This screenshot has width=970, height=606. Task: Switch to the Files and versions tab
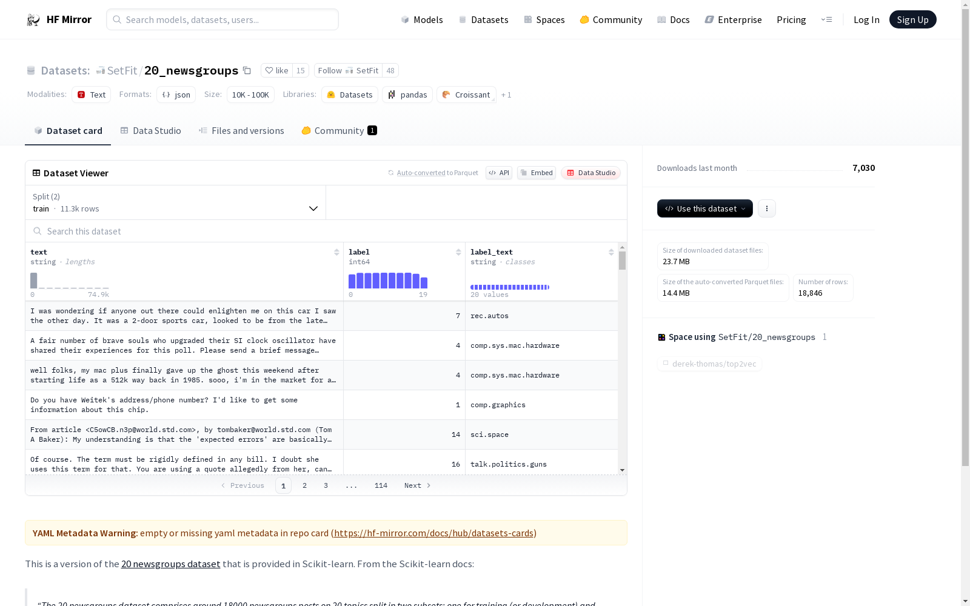point(241,131)
